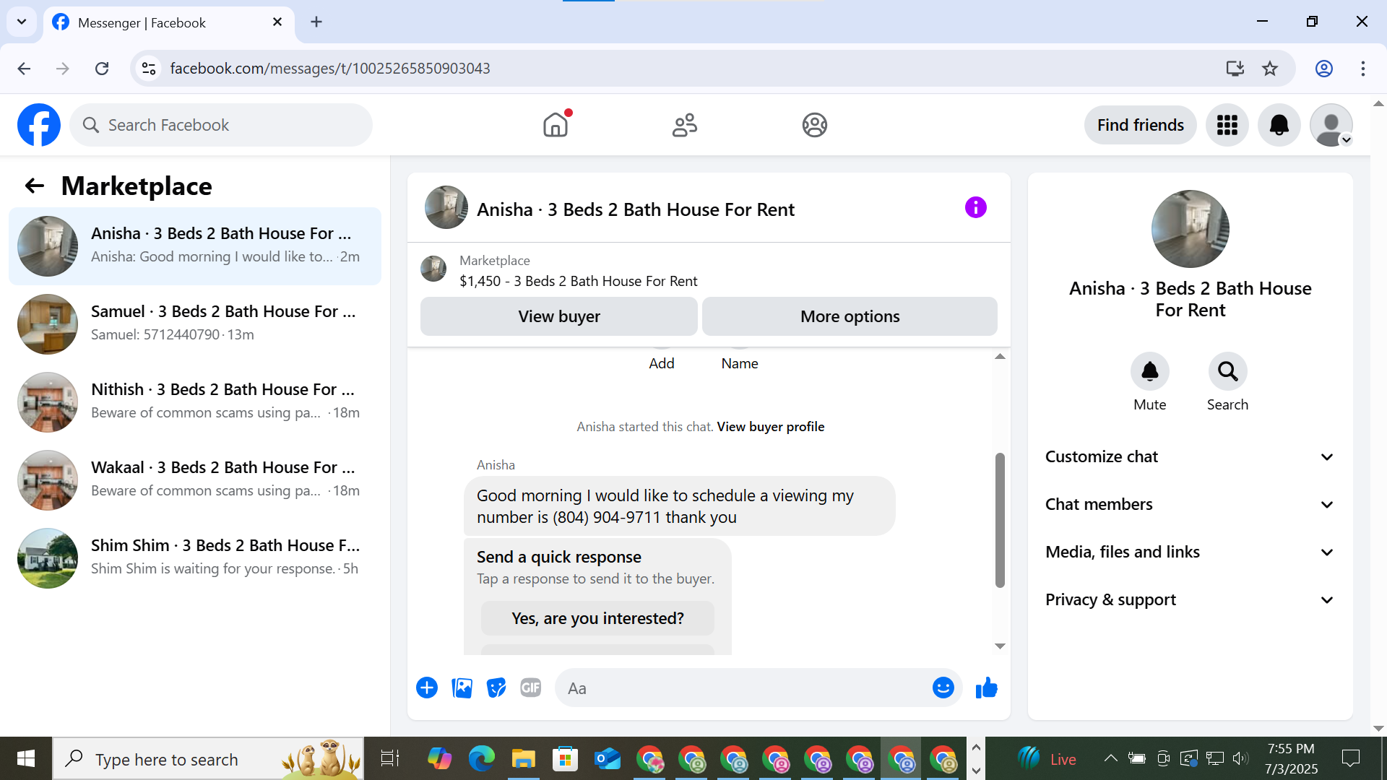1387x780 pixels.
Task: Open more actions with the blue plus icon
Action: point(427,688)
